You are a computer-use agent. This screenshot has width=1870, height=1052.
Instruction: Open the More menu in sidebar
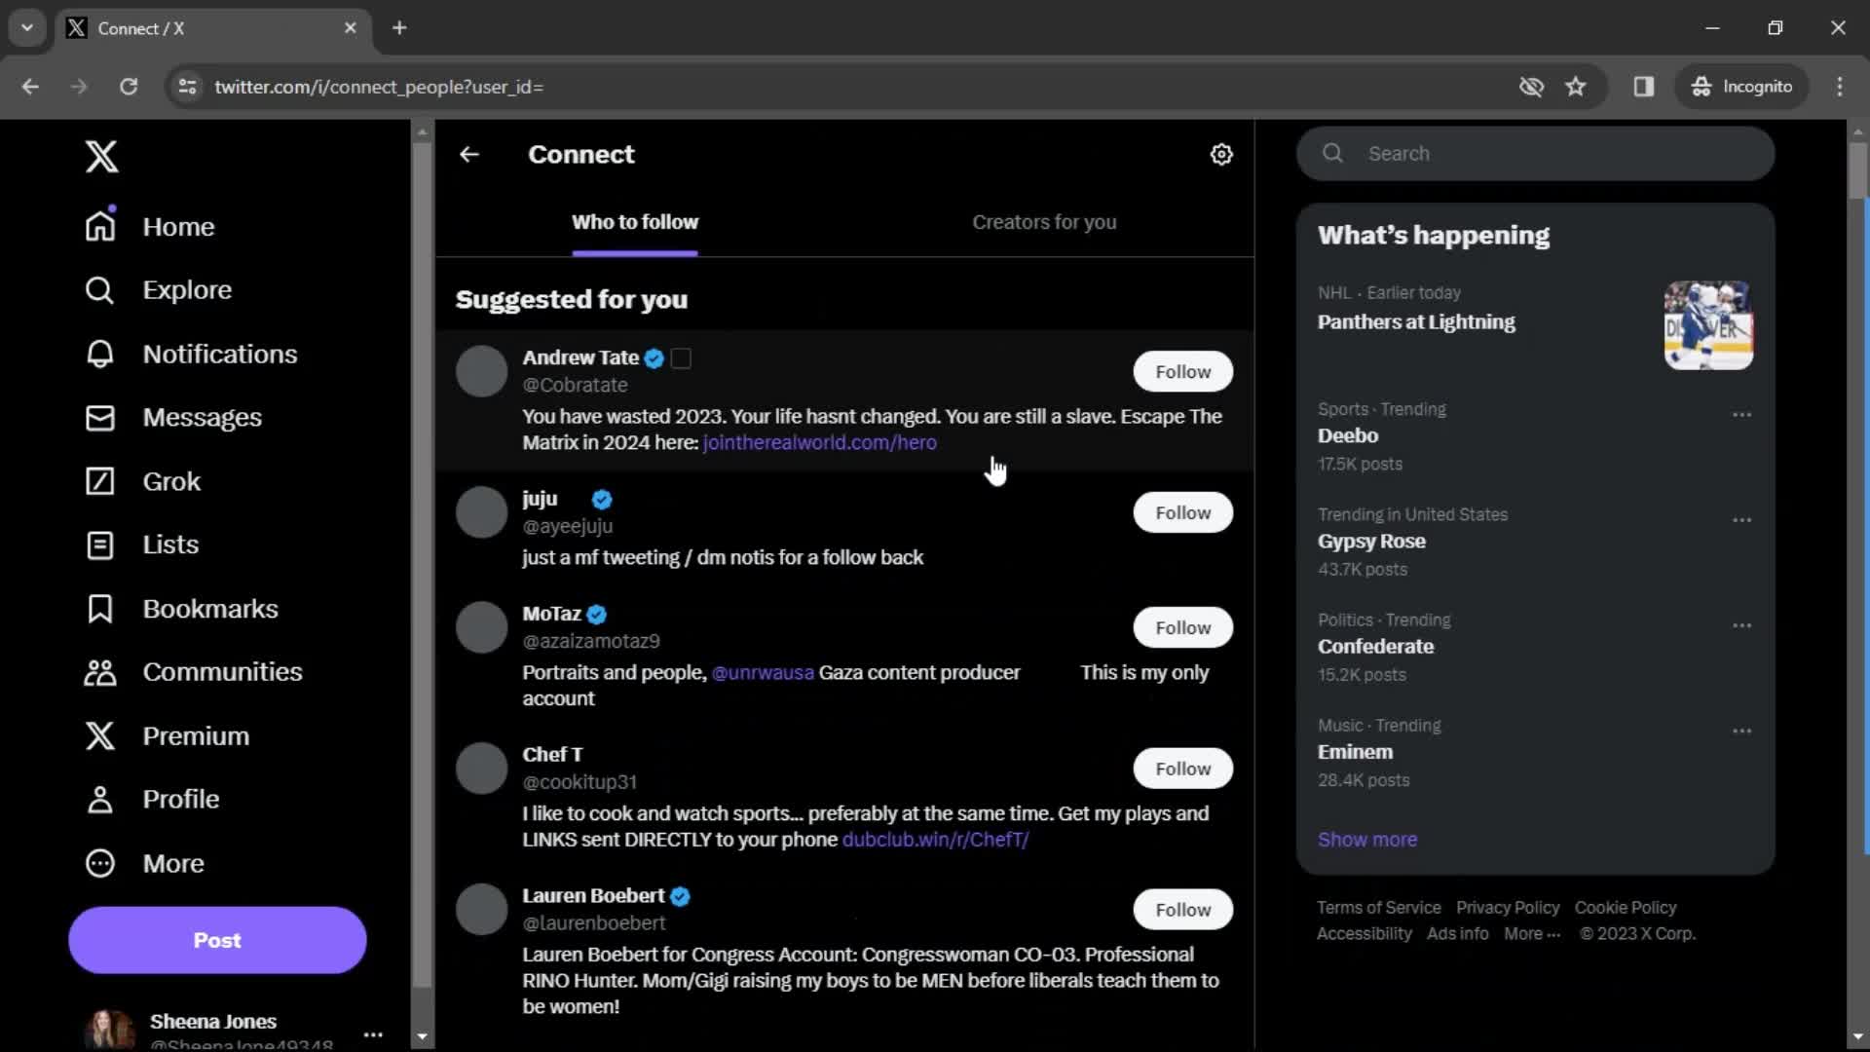tap(172, 863)
